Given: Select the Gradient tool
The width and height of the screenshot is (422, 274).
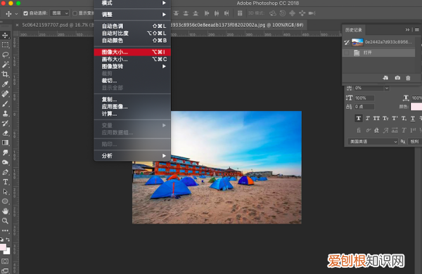Looking at the screenshot, I should [x=5, y=143].
